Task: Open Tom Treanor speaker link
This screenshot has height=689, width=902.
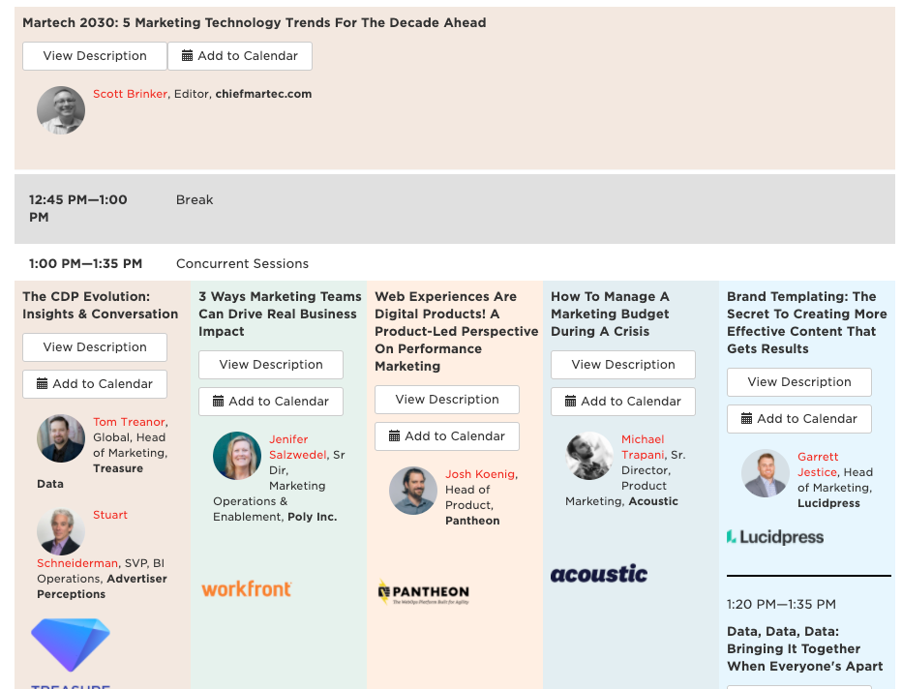Action: coord(130,422)
